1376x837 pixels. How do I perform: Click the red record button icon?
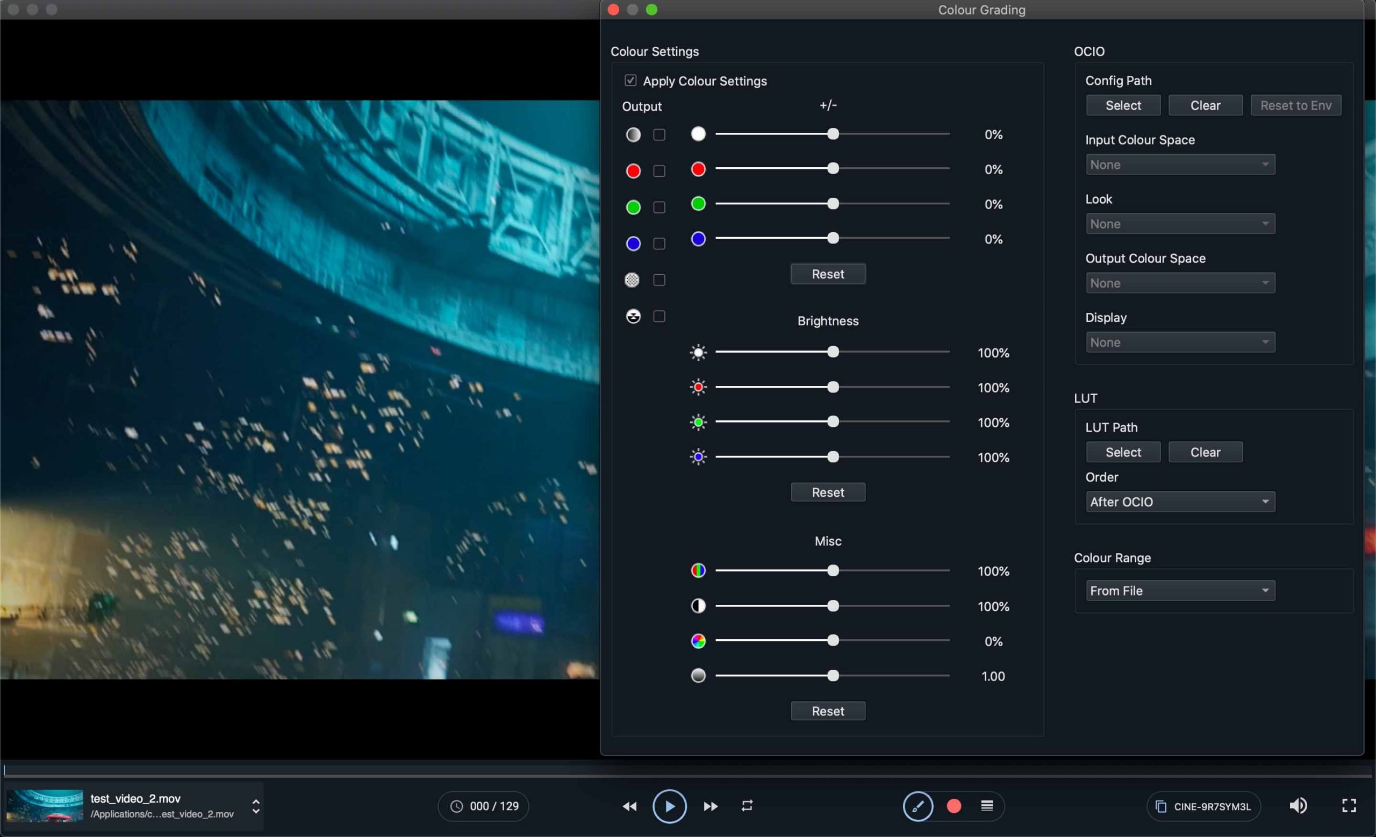coord(954,806)
